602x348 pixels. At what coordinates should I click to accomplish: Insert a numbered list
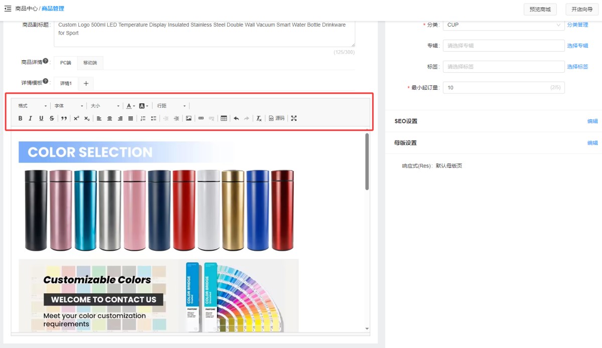tap(143, 118)
